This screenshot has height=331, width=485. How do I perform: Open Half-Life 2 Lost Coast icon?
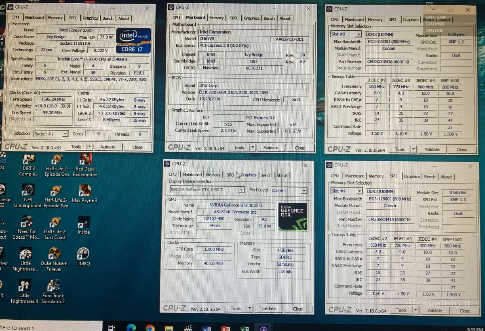click(55, 228)
